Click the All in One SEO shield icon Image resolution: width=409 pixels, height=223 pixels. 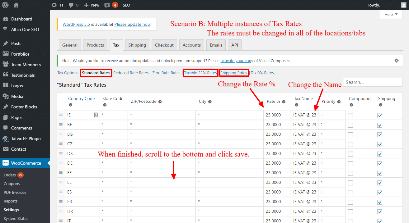[6, 29]
